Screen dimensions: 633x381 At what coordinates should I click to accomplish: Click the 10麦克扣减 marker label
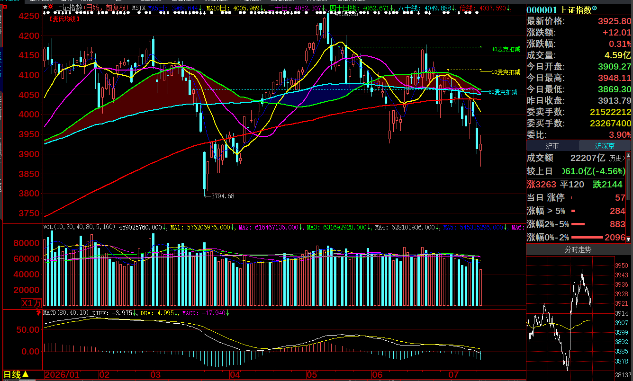506,72
